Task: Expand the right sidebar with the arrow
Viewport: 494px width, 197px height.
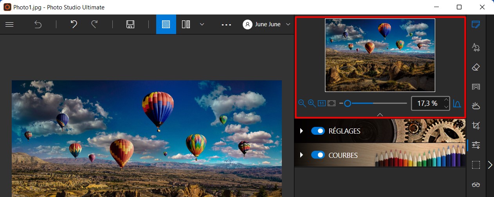Action: point(490,165)
